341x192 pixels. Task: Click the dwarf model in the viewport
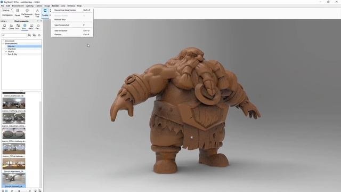[x=185, y=110]
